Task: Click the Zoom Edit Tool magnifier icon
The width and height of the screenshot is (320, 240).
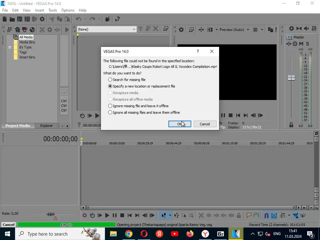Action: click(x=191, y=215)
